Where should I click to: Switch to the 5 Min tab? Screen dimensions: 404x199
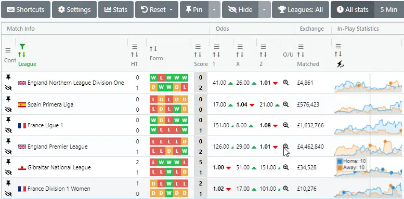click(x=389, y=10)
